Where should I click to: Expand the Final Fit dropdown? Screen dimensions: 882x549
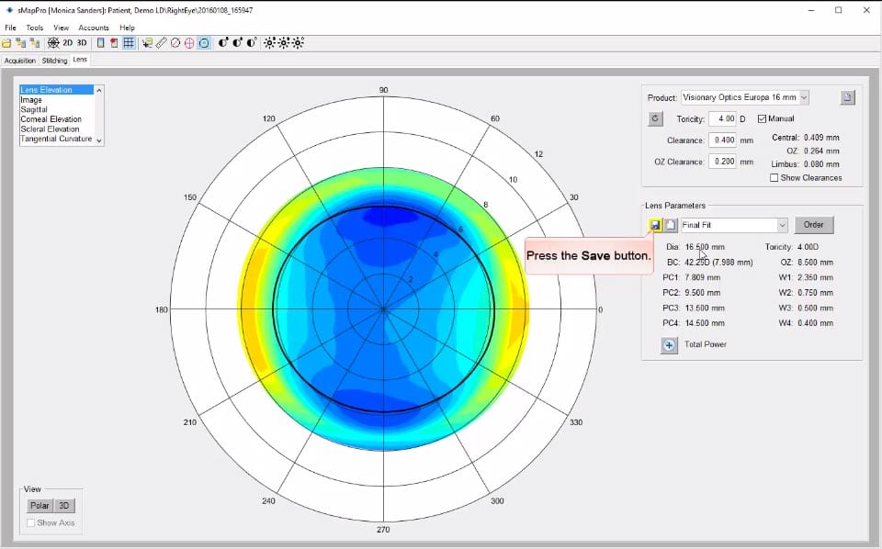[782, 225]
